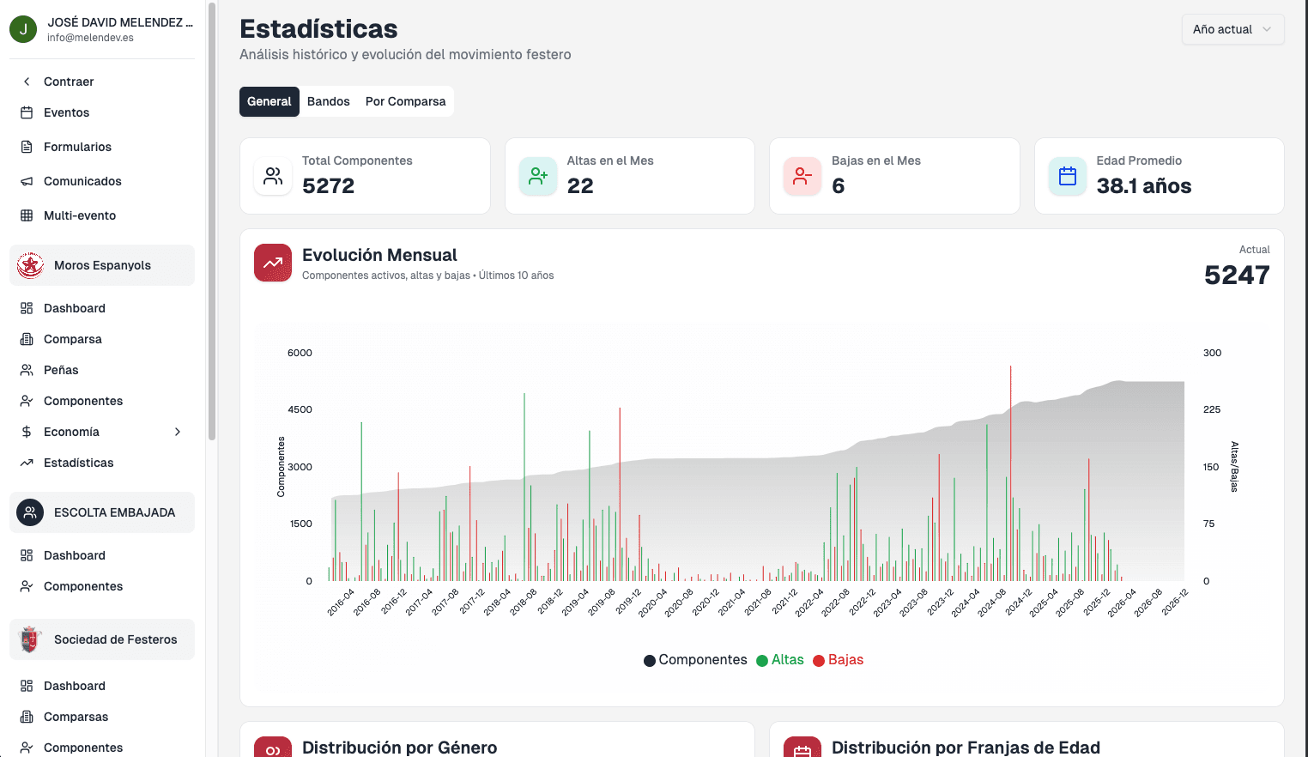The height and width of the screenshot is (757, 1308).
Task: Open Estadísticas in Moros Espanyols menu
Action: (x=78, y=463)
